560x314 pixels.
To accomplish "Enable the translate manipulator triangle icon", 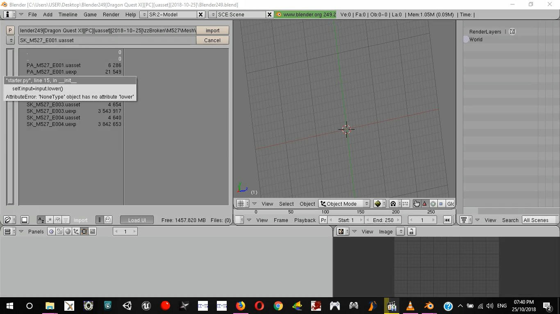I will (x=425, y=204).
